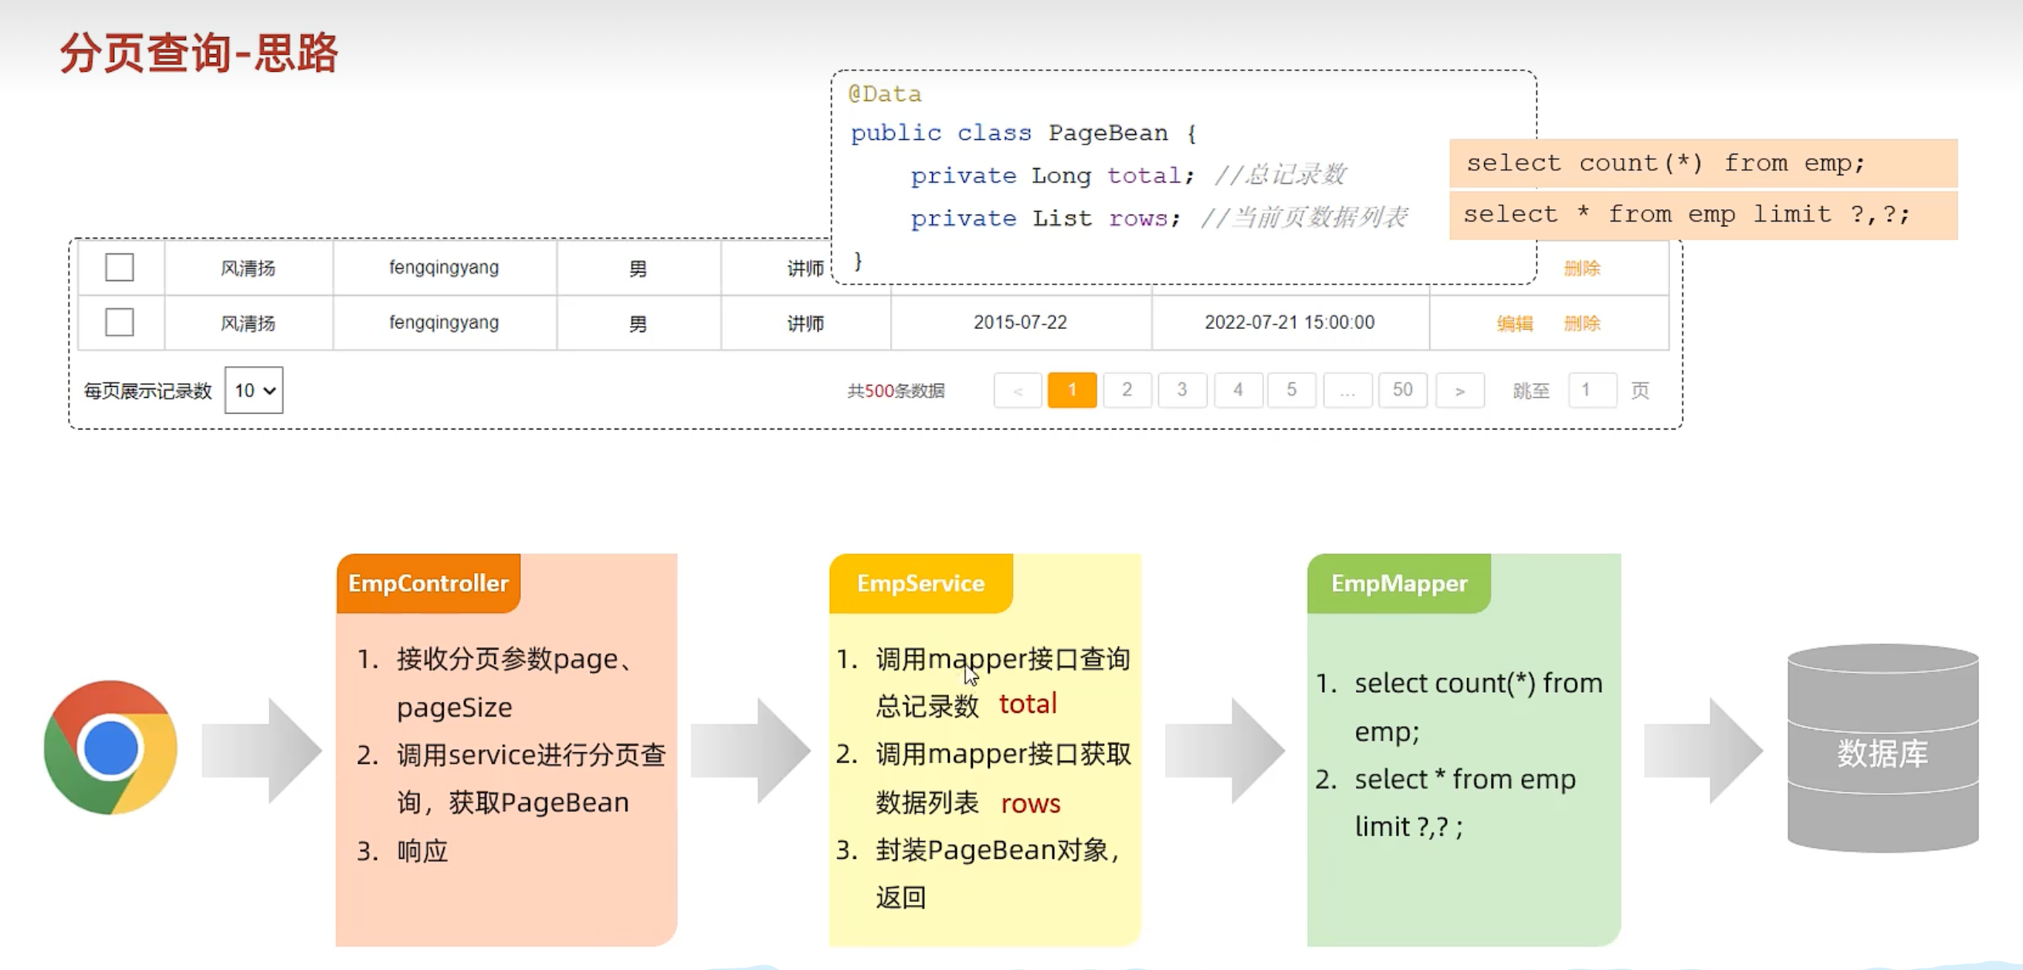This screenshot has height=970, width=2023.
Task: Click '共500条数据' total count text
Action: (x=896, y=390)
